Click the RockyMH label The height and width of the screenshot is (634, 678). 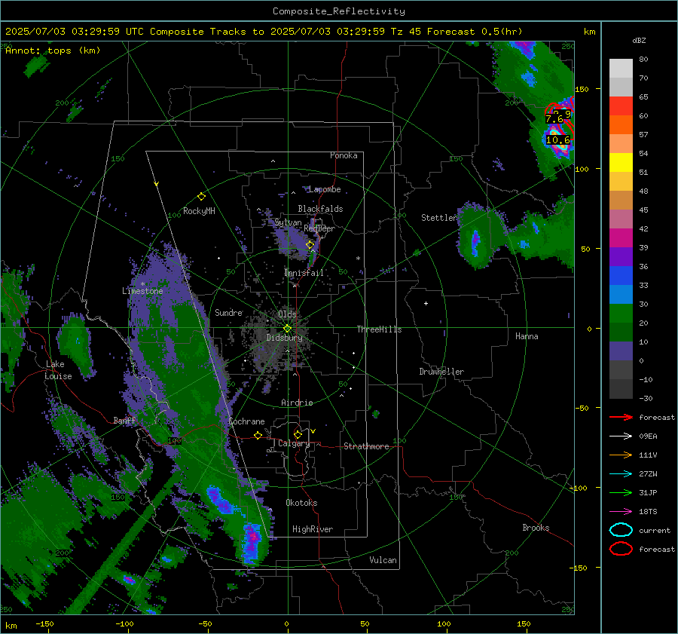(199, 211)
